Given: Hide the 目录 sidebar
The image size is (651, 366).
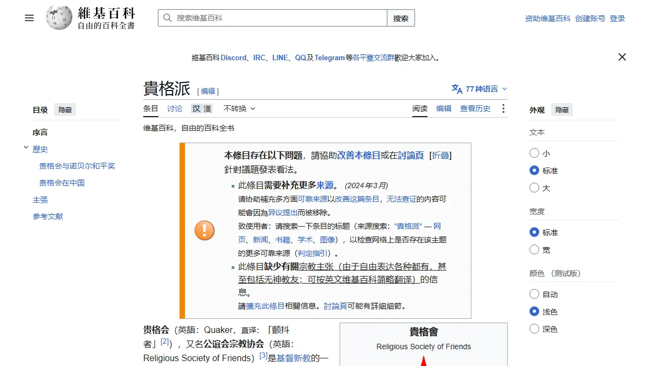Looking at the screenshot, I should click(65, 110).
